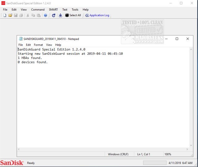Click the empty progress bar in status bar
The width and height of the screenshot is (198, 167).
pos(155,163)
